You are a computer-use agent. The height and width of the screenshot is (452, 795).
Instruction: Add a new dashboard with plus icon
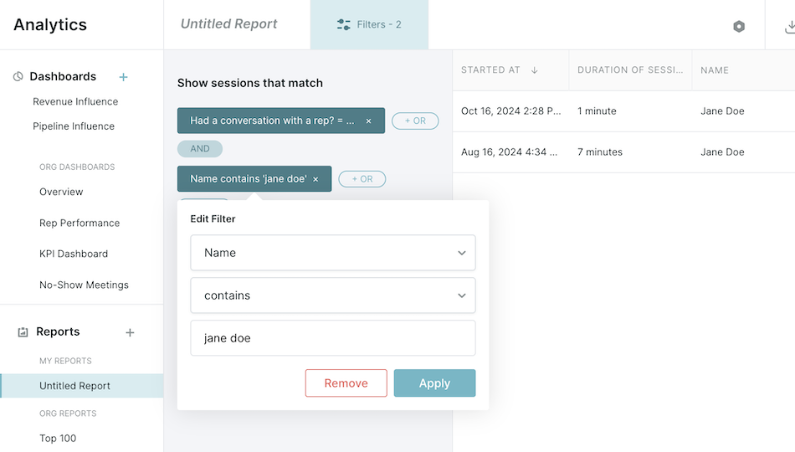123,77
